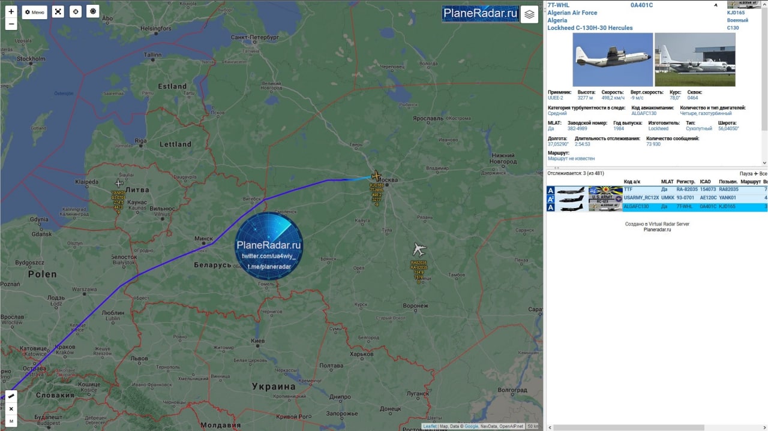The image size is (768, 431).
Task: Sort list by ICAO column header
Action: click(706, 182)
